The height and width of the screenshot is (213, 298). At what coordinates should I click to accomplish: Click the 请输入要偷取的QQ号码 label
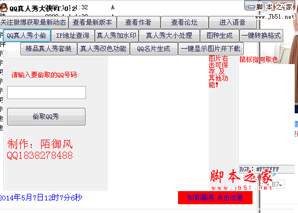pos(45,75)
